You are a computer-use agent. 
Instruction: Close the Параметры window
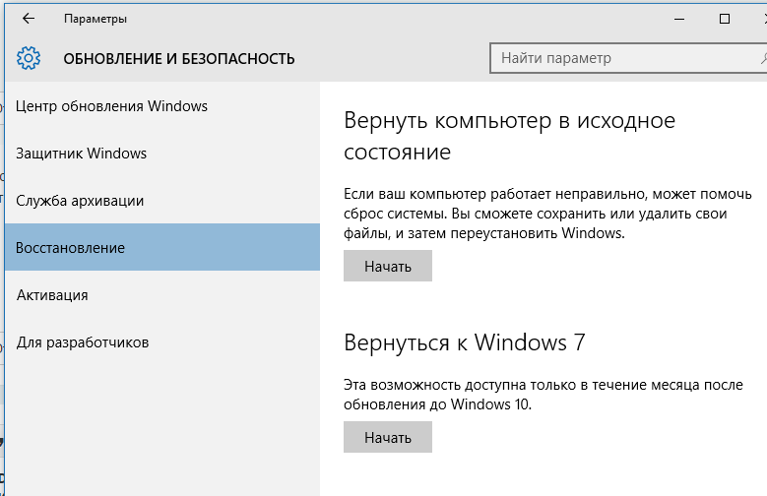[759, 19]
